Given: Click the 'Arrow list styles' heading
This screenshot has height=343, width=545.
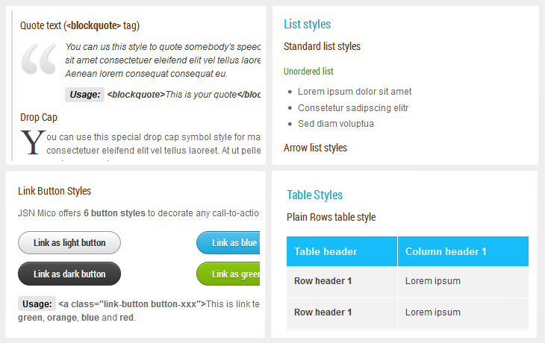Looking at the screenshot, I should pos(315,148).
